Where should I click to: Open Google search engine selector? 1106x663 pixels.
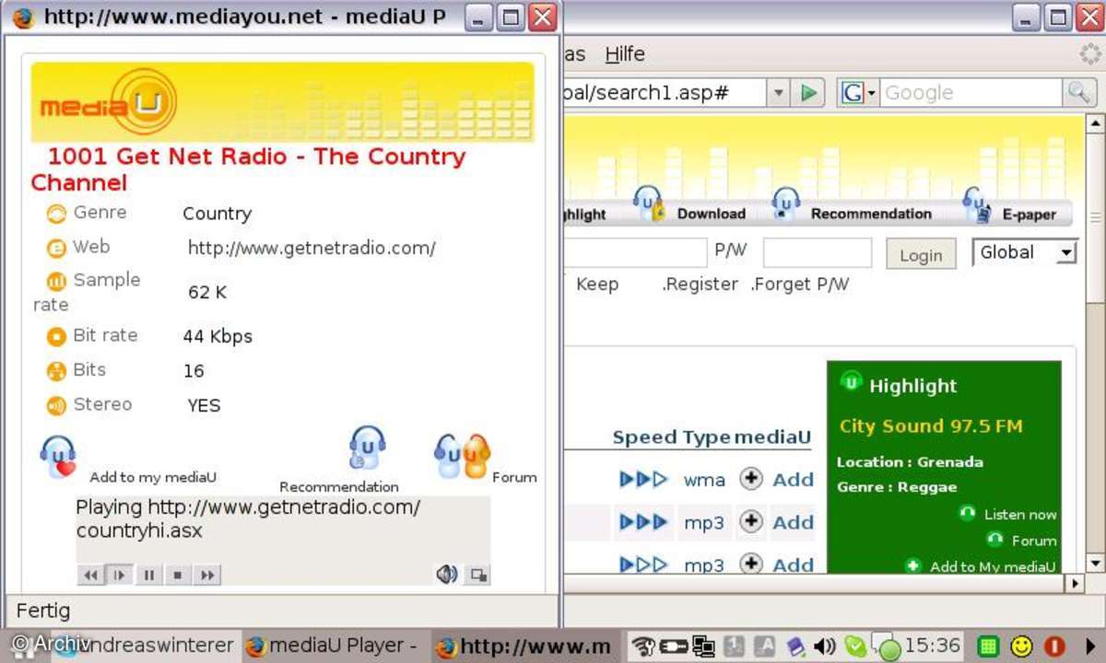tap(859, 93)
